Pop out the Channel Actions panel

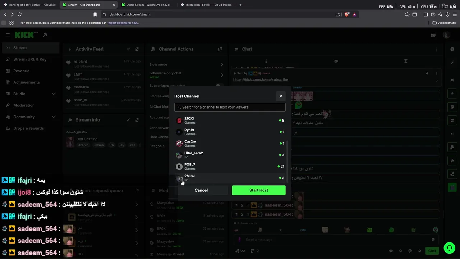click(220, 49)
